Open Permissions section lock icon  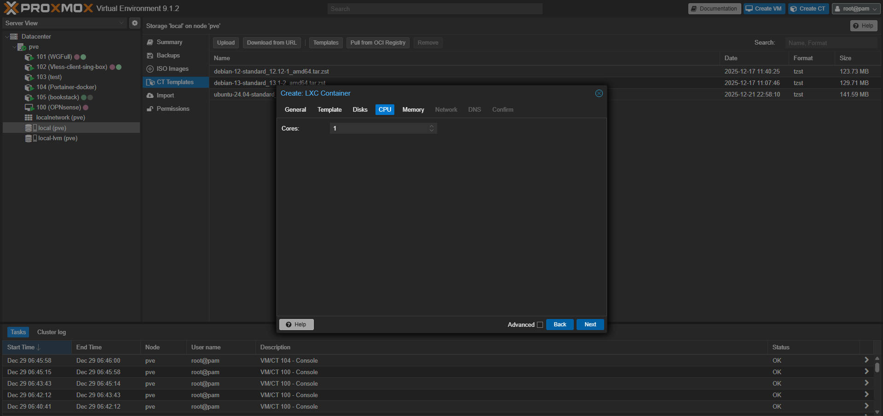tap(150, 109)
